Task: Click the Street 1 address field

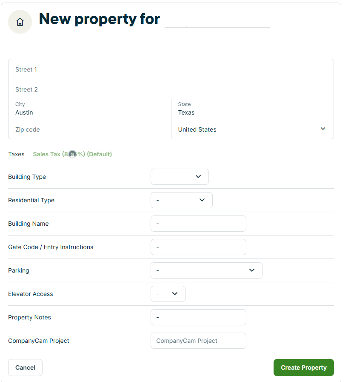Action: (171, 69)
